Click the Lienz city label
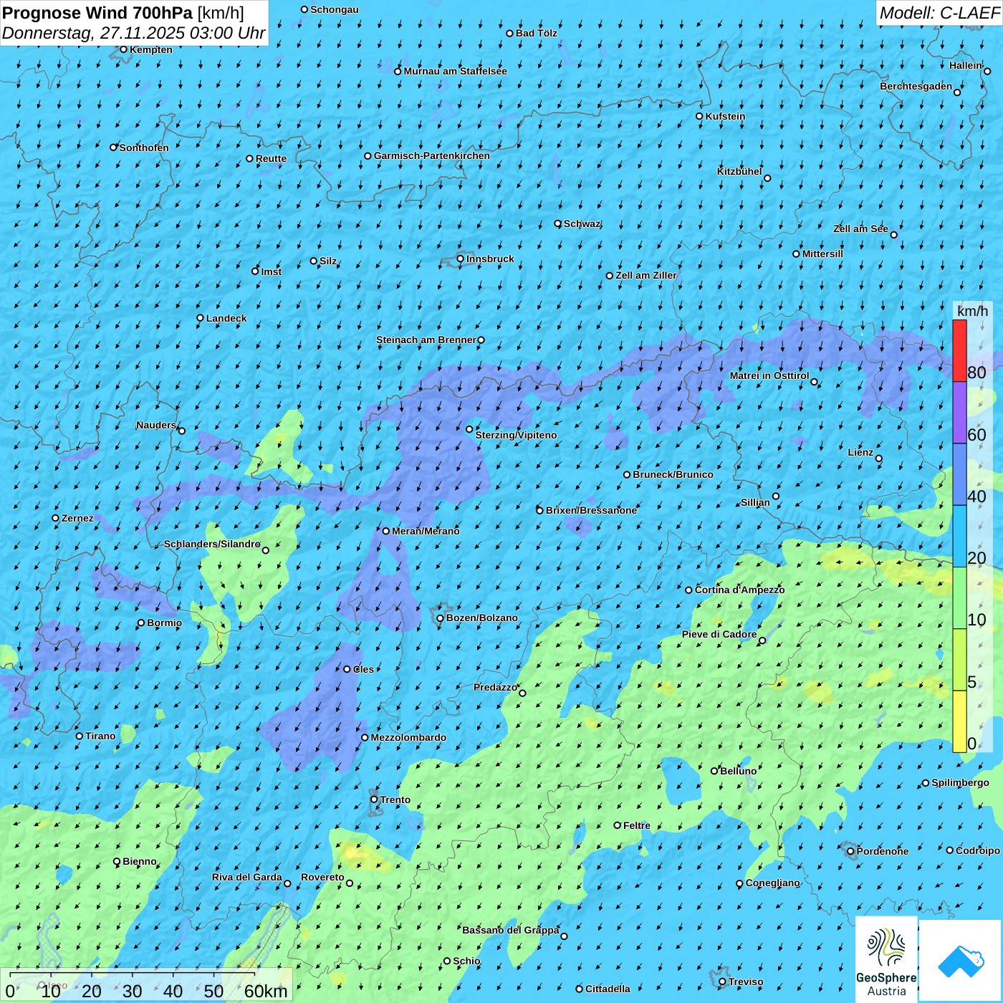 860,452
